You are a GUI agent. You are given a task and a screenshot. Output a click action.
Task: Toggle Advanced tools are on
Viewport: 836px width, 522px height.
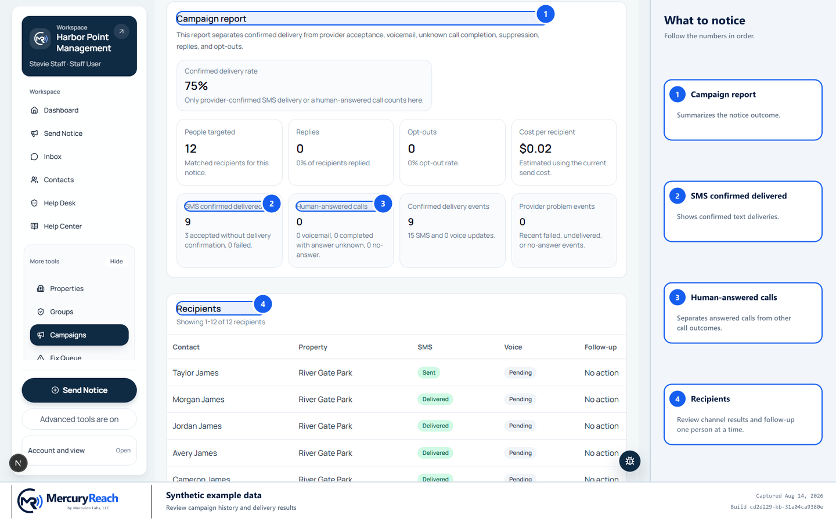[x=80, y=419]
